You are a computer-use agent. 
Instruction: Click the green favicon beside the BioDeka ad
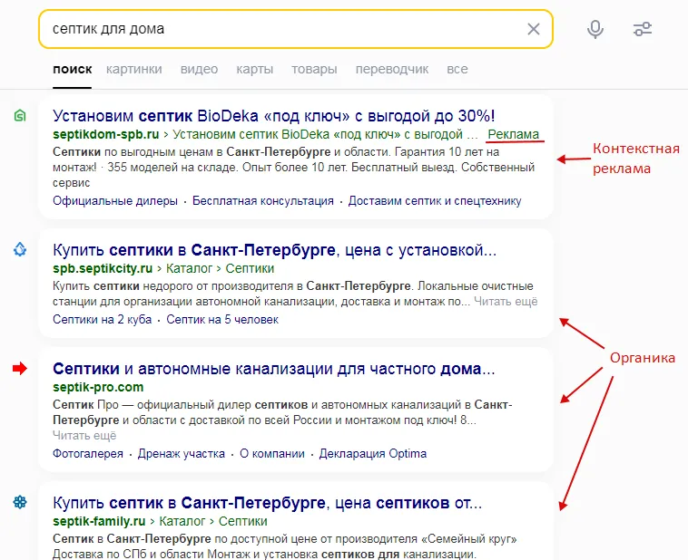pyautogui.click(x=20, y=116)
